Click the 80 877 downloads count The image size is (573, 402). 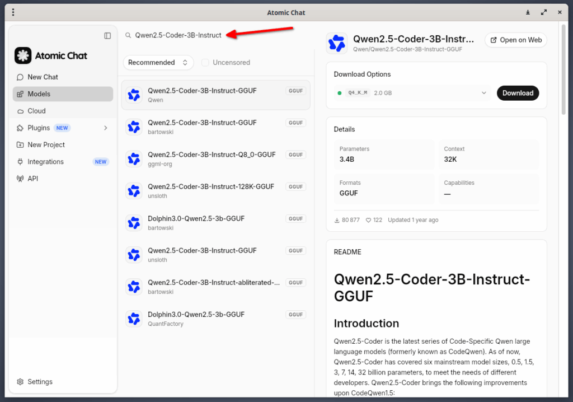coord(350,220)
